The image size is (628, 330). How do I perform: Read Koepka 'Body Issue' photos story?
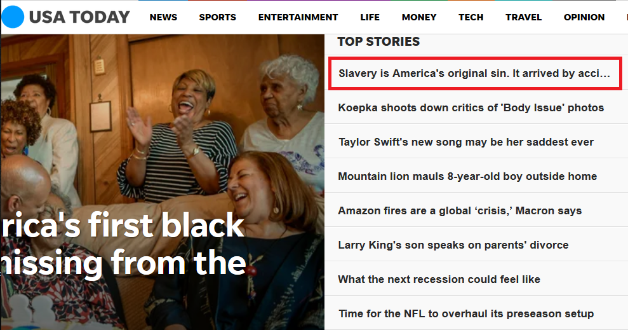[471, 107]
